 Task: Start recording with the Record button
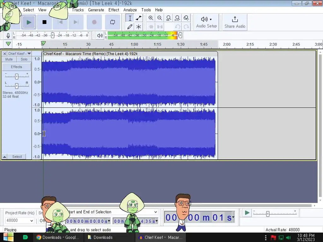tap(94, 22)
